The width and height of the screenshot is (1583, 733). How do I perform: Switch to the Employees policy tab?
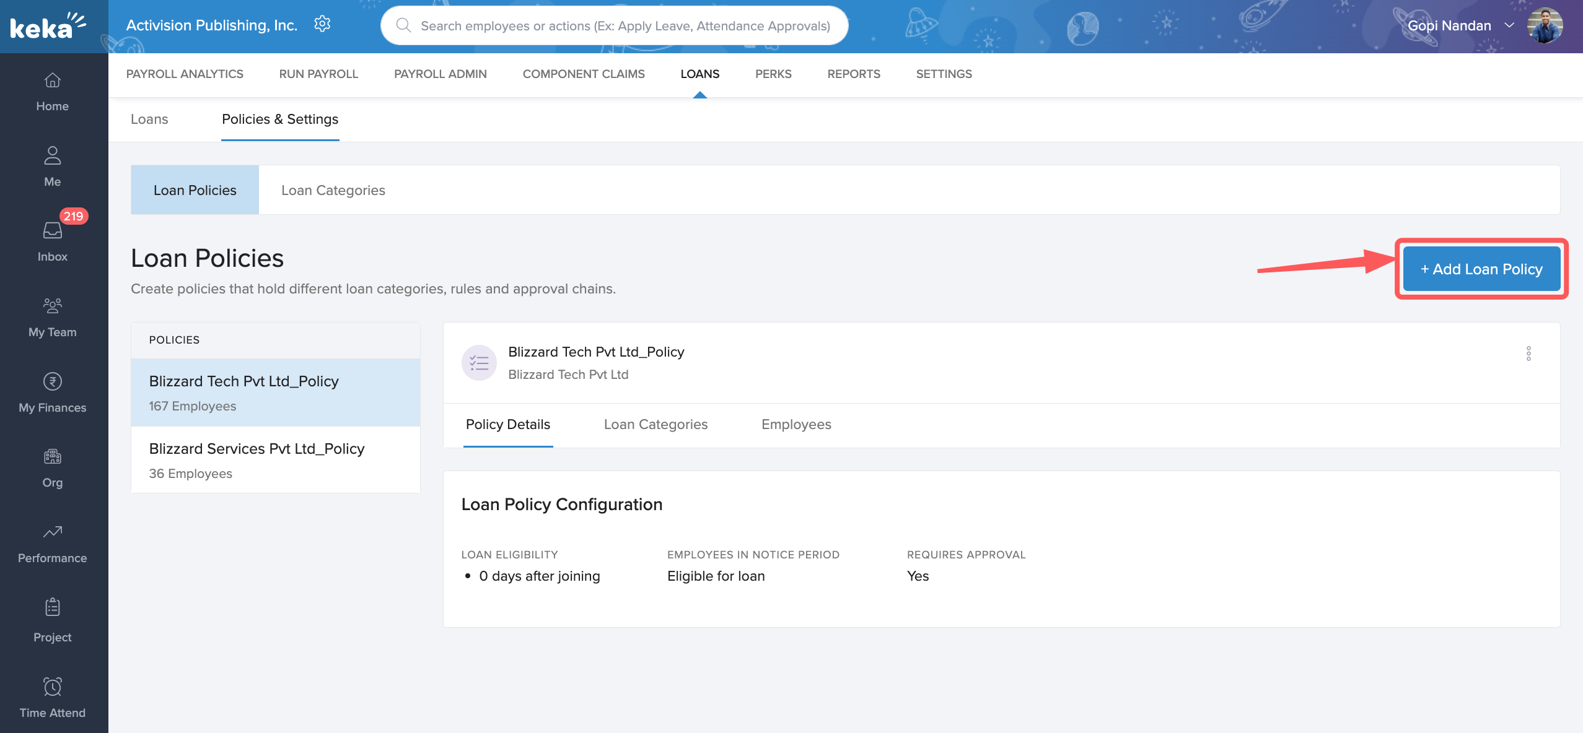pyautogui.click(x=796, y=425)
